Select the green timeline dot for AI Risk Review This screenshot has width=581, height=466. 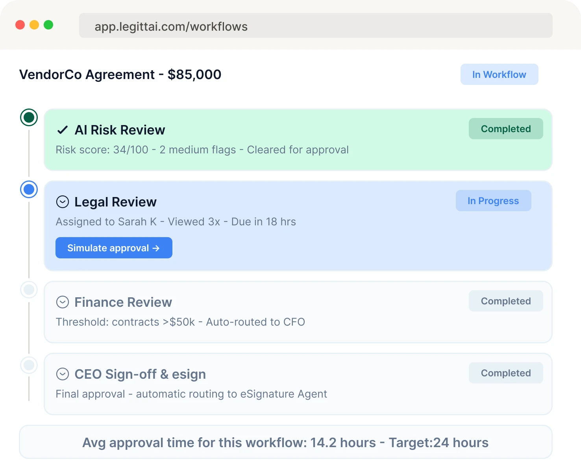[x=29, y=117]
